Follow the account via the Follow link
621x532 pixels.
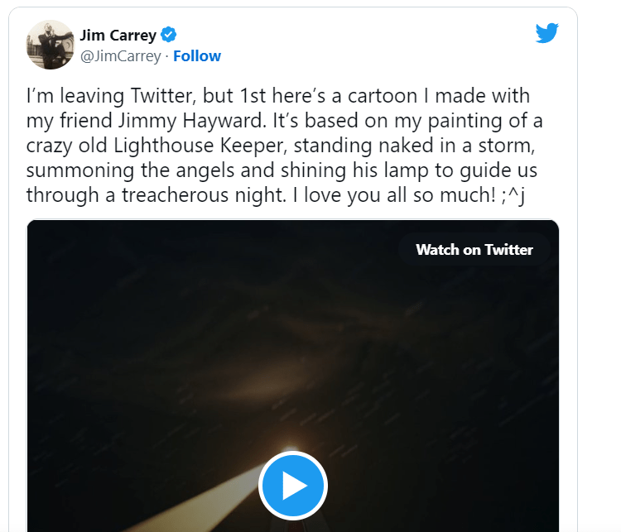tap(197, 56)
